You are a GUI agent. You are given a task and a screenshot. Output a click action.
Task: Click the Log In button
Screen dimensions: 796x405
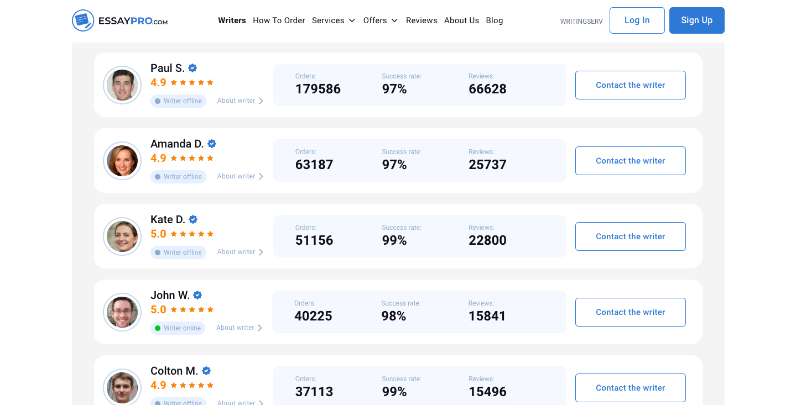coord(637,20)
